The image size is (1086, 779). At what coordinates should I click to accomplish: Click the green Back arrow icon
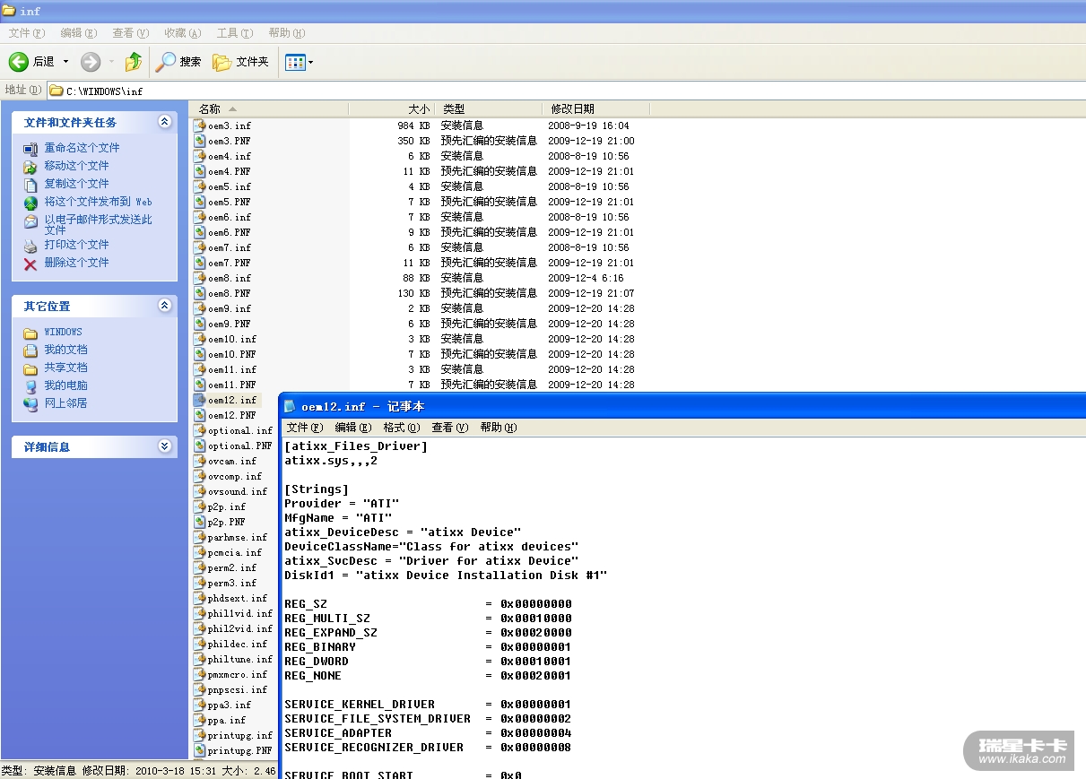pos(19,62)
